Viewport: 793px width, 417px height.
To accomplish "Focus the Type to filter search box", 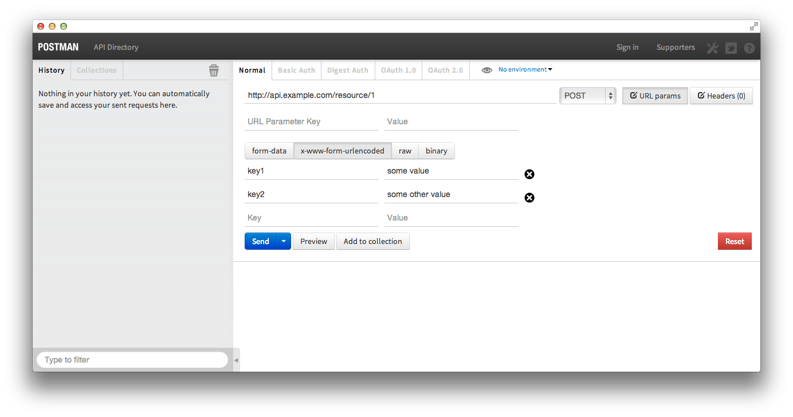I will coord(132,360).
